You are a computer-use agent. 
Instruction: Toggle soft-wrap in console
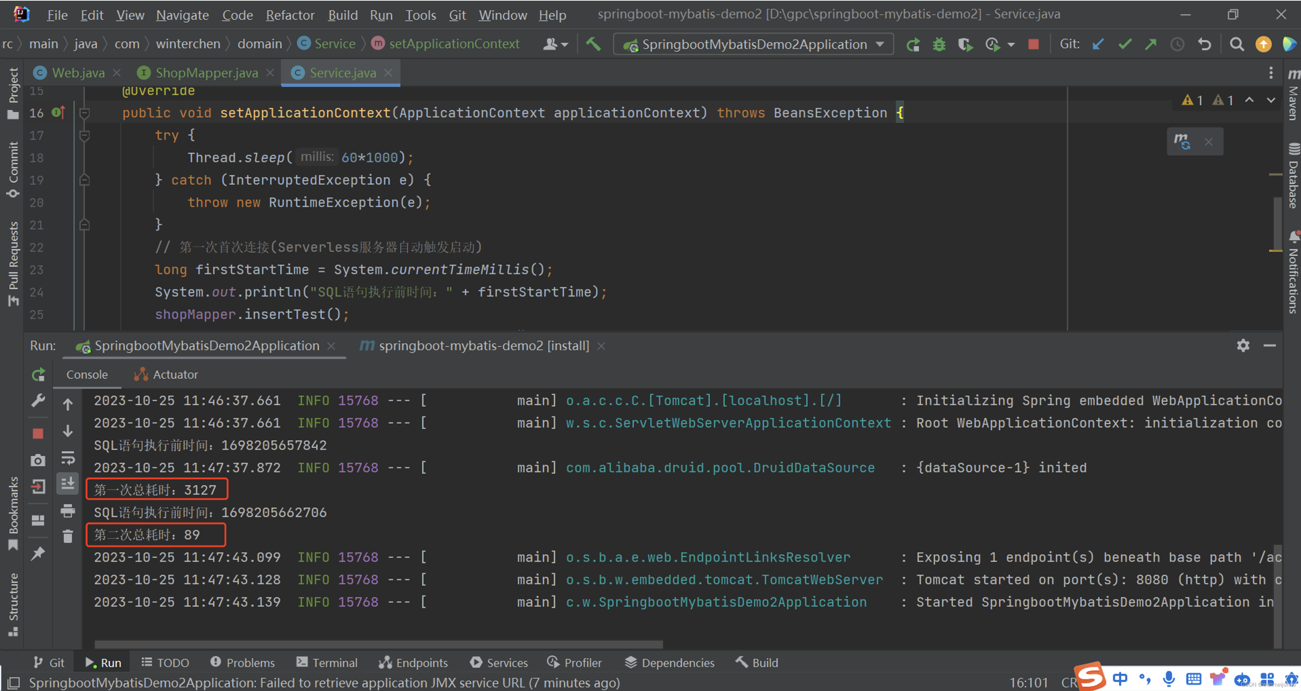68,458
